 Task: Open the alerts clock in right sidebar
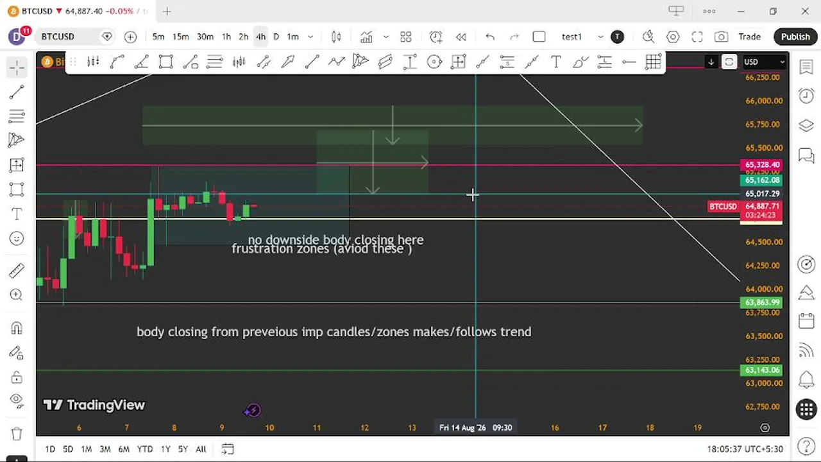tap(806, 96)
